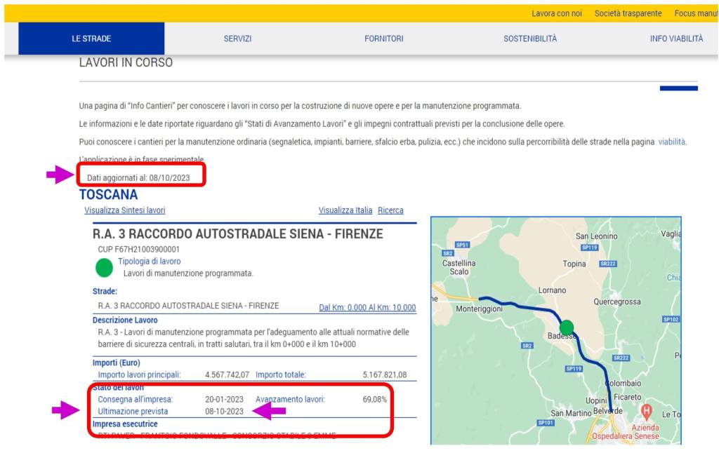Click Visualizza Sintesi lavori
The height and width of the screenshot is (453, 719).
(x=125, y=210)
